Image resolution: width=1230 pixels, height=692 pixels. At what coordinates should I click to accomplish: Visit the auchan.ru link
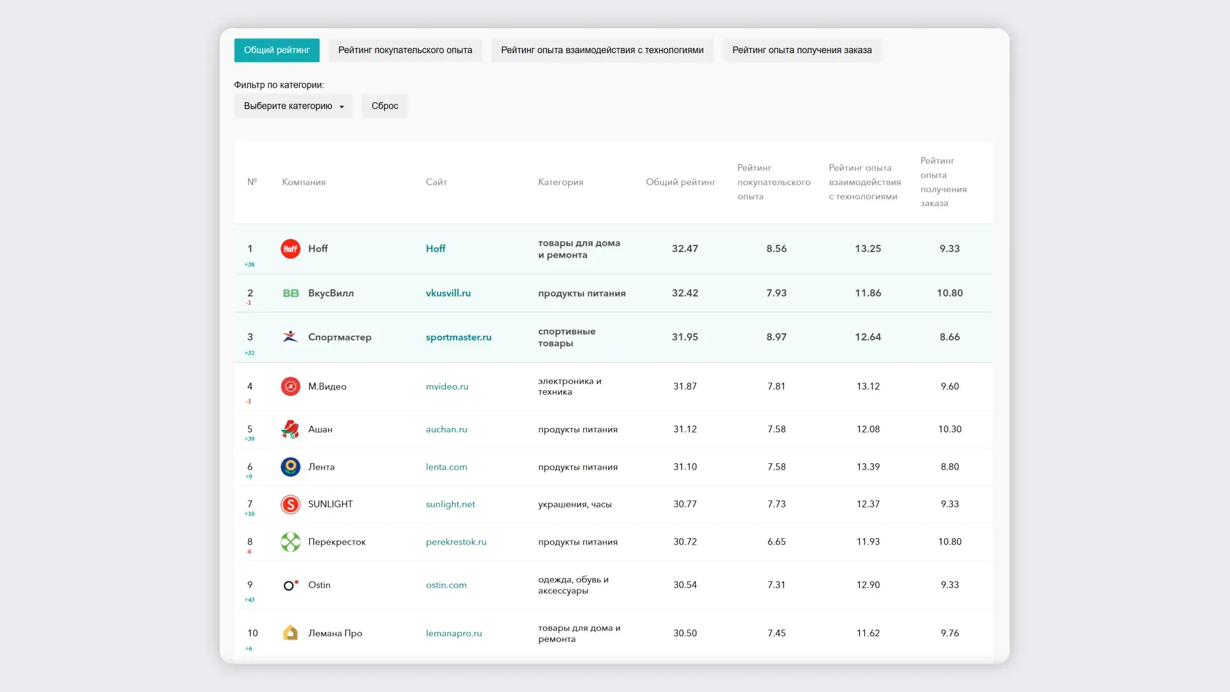point(447,429)
